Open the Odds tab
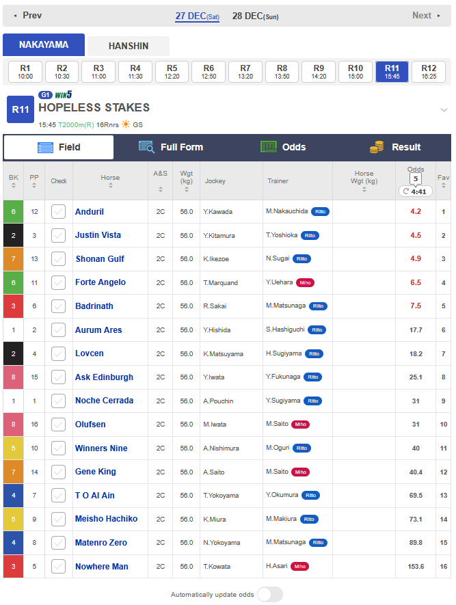Viewport: 456px width, 605px height. pos(283,147)
